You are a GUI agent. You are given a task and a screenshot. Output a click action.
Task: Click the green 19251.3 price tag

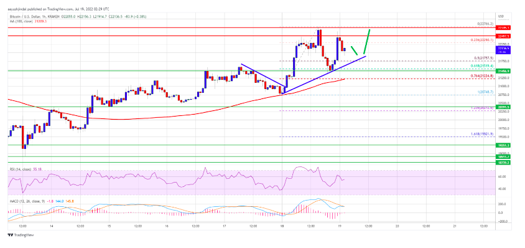[502, 145]
